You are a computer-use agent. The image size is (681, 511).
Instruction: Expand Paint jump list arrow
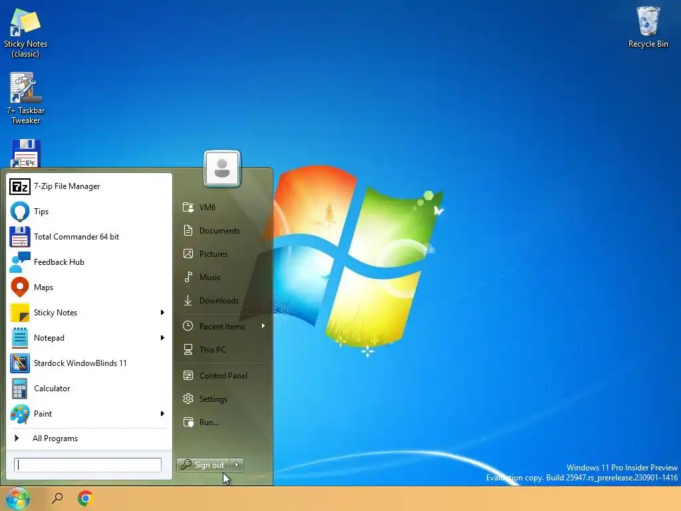click(x=162, y=414)
